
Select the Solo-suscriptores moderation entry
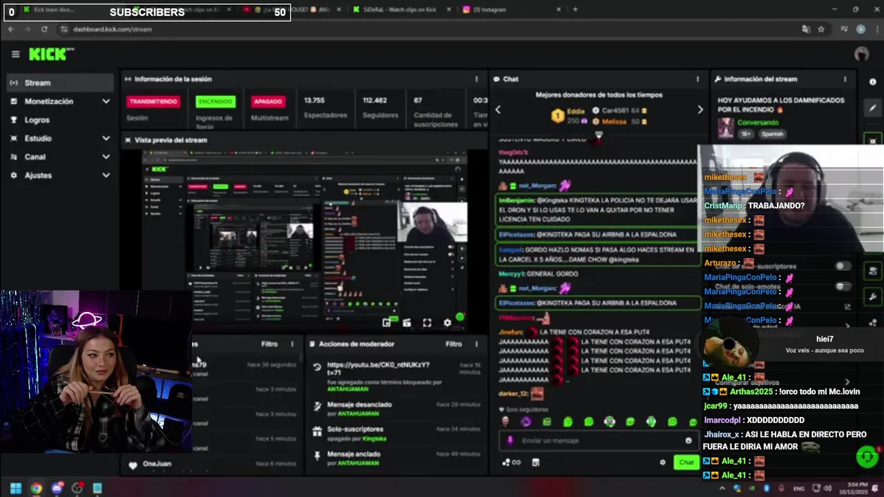(x=396, y=433)
